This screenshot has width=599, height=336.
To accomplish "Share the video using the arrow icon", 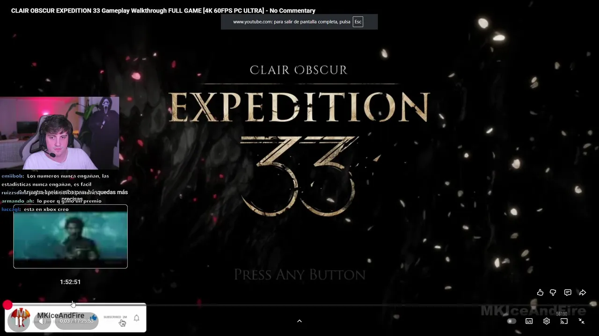I will pyautogui.click(x=583, y=293).
